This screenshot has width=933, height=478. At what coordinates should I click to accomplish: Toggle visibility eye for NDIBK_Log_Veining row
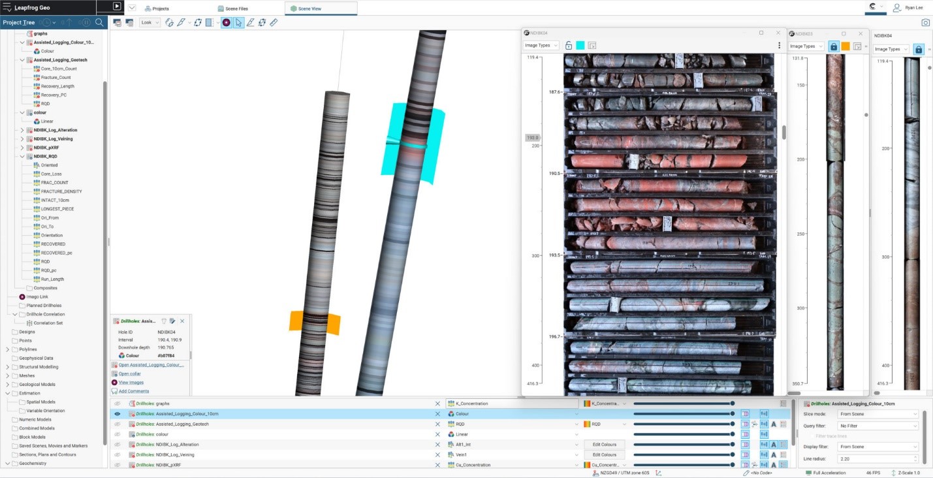(x=118, y=454)
